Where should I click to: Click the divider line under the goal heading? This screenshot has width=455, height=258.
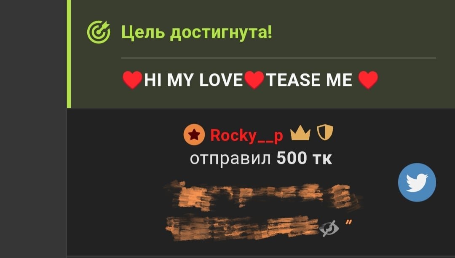pyautogui.click(x=278, y=58)
